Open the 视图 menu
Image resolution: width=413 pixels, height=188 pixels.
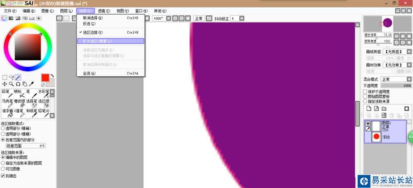[123, 11]
